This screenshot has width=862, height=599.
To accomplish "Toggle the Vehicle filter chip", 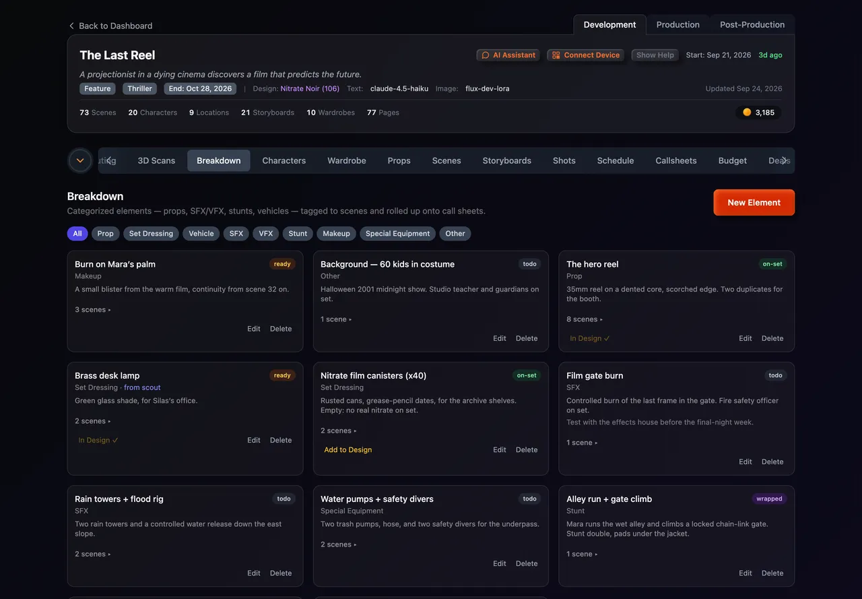I will pyautogui.click(x=201, y=234).
